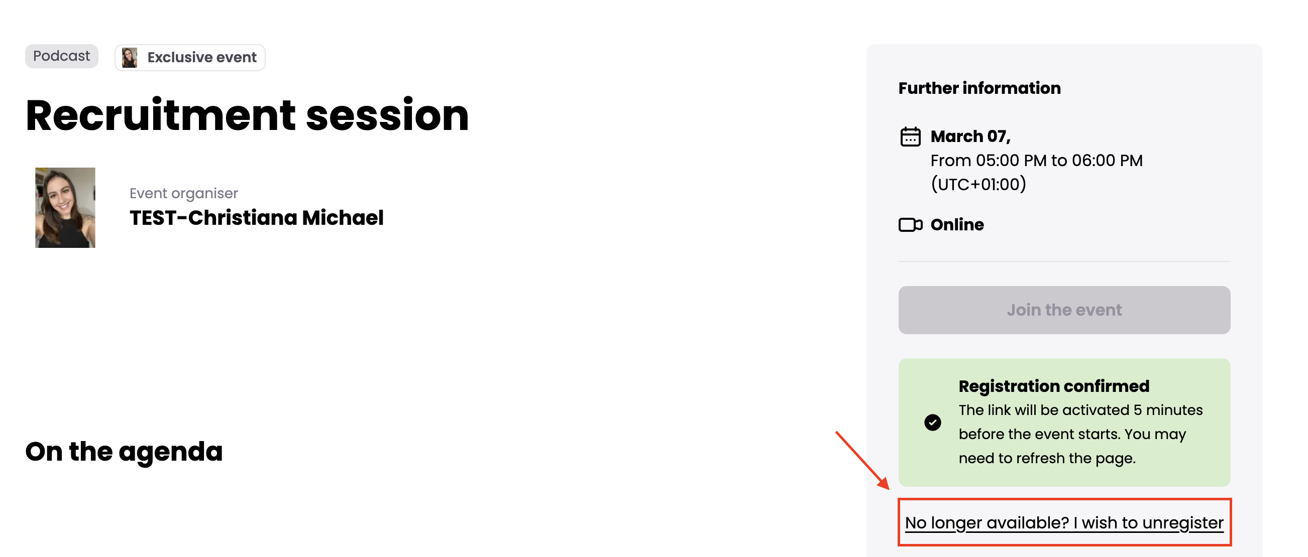The height and width of the screenshot is (557, 1308).
Task: Click the Exclusive event badge
Action: (190, 57)
